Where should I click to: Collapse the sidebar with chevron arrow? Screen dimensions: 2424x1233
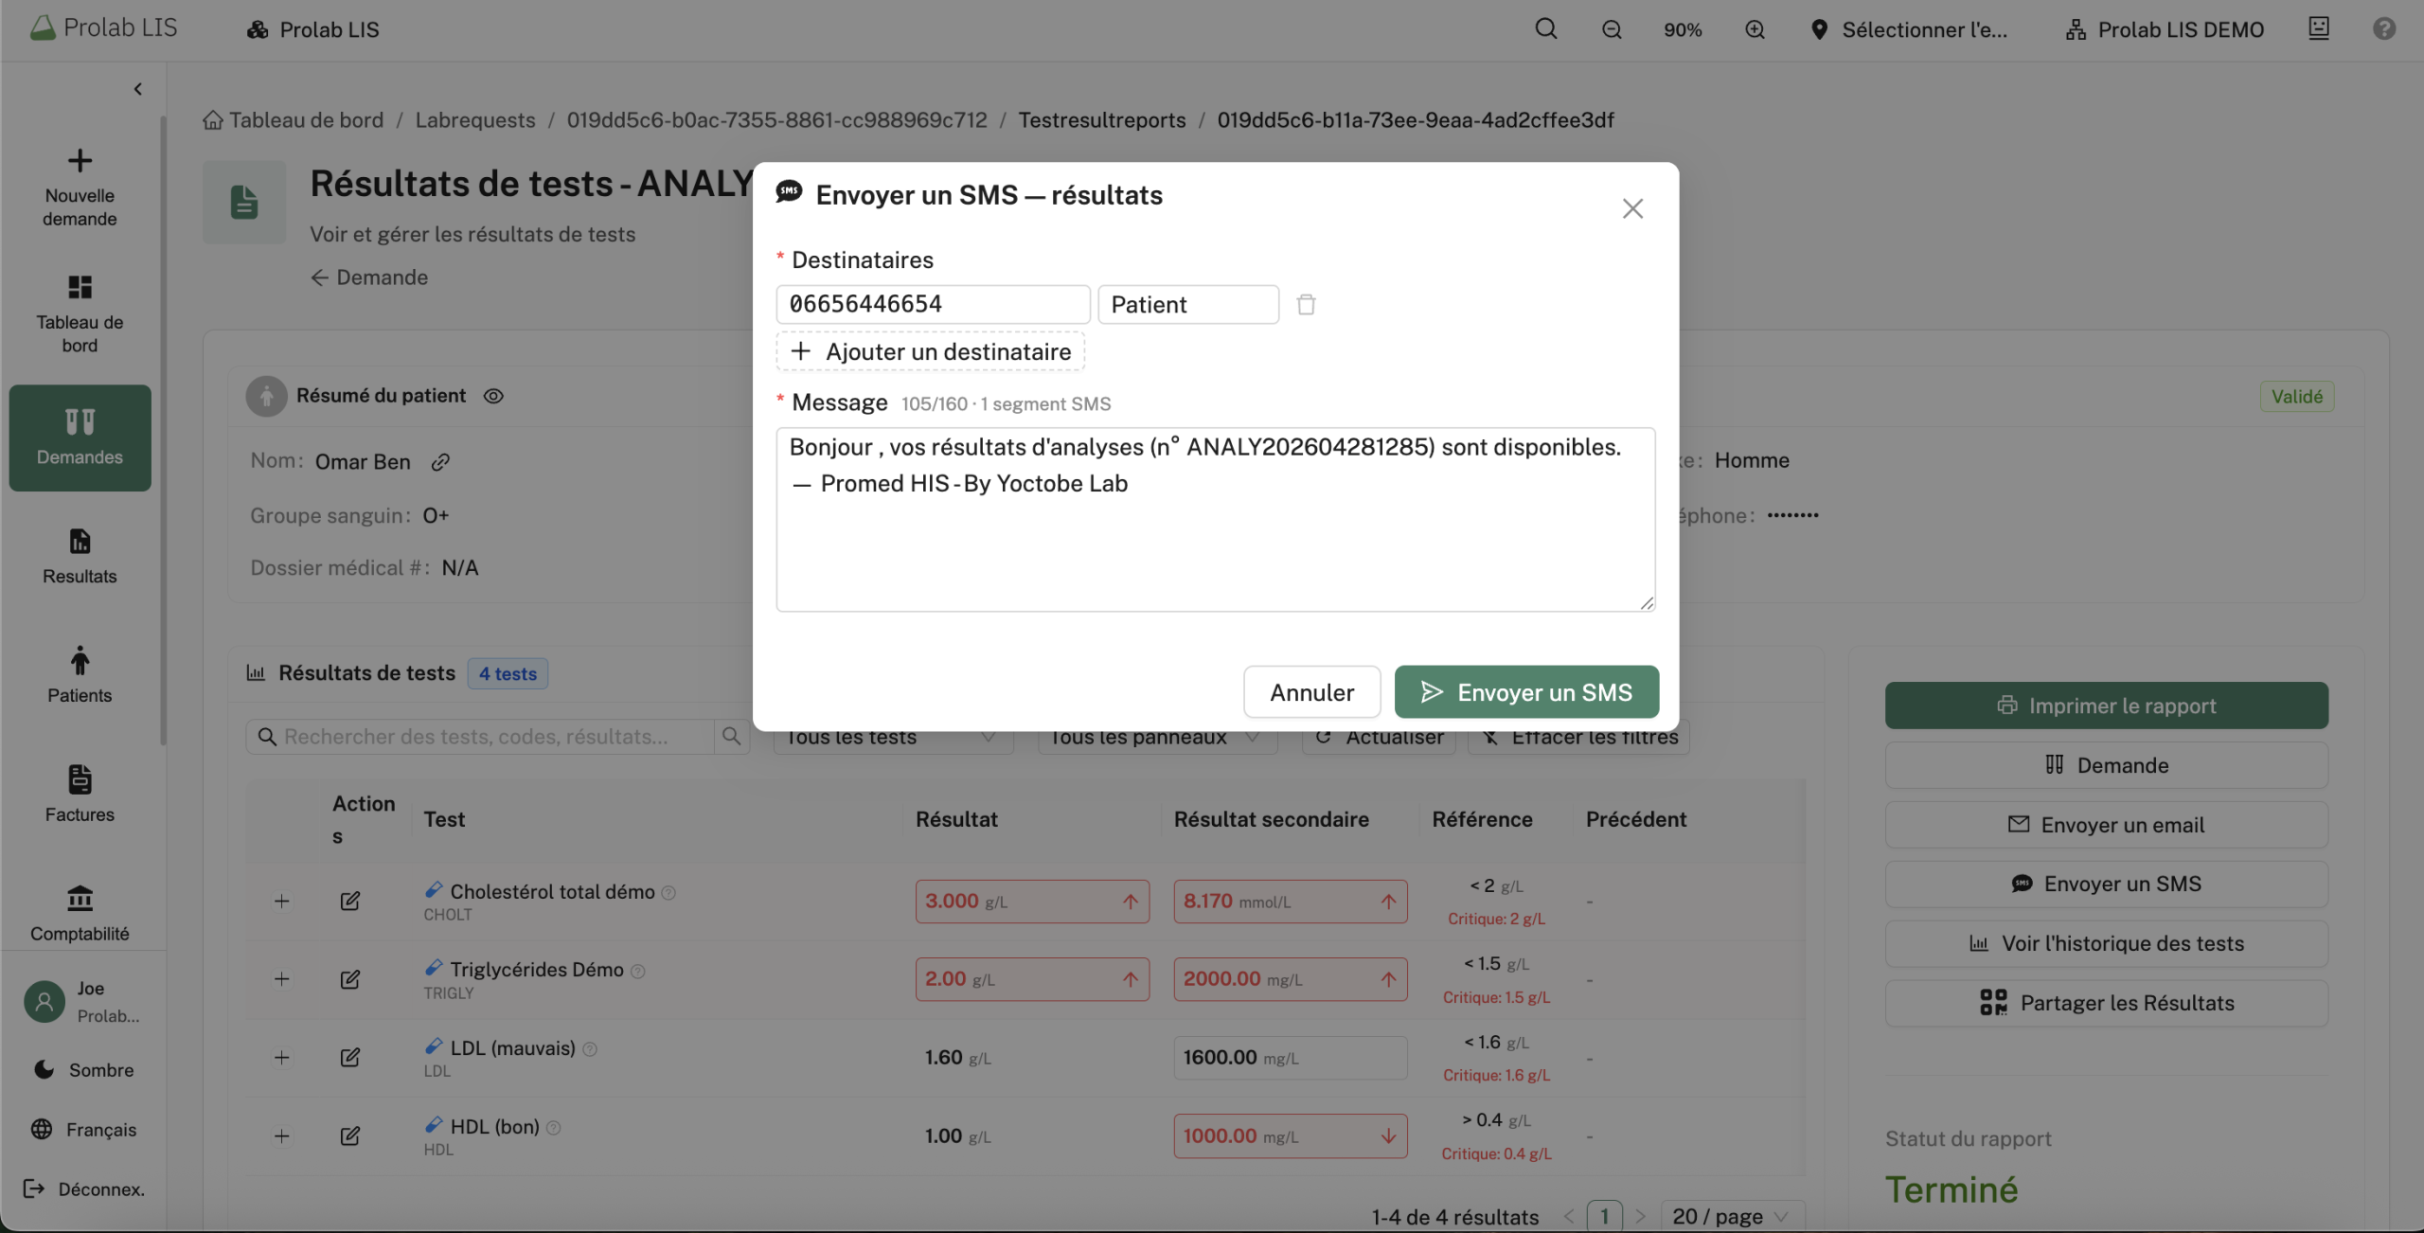[x=138, y=89]
